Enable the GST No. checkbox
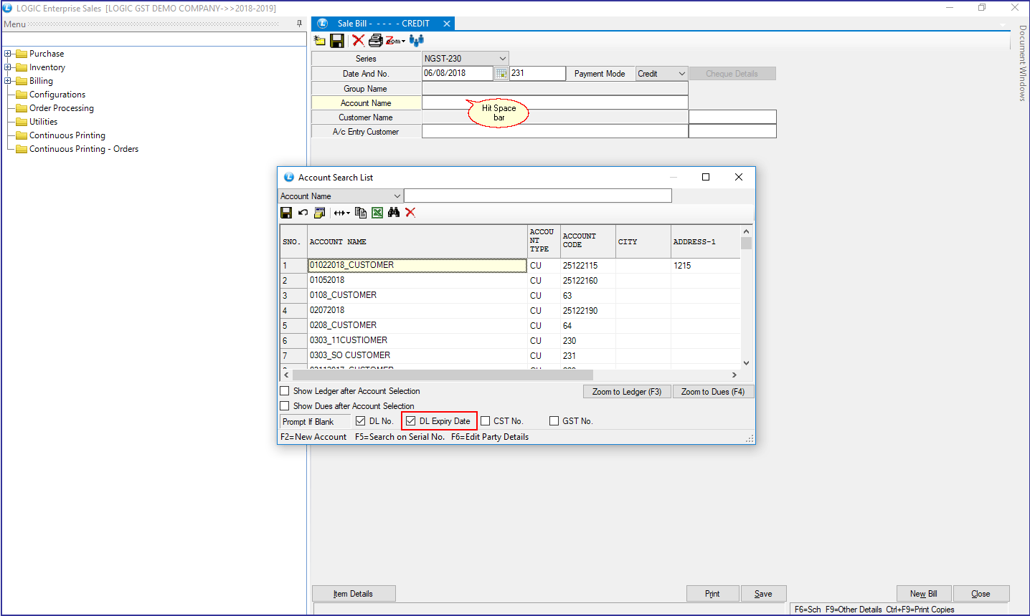The image size is (1030, 616). coord(554,421)
